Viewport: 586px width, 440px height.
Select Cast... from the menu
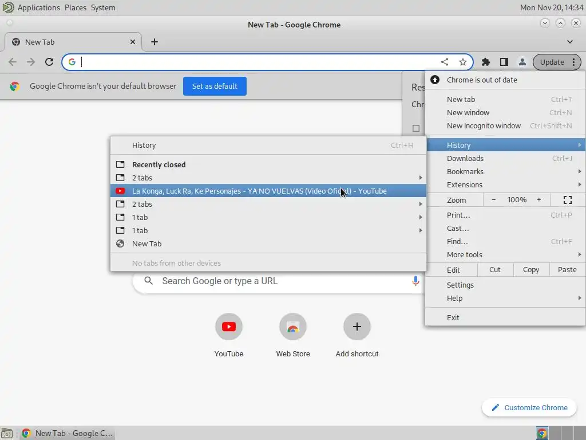pyautogui.click(x=505, y=229)
